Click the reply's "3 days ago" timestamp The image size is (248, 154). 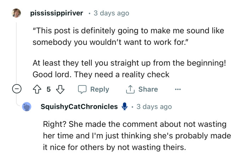[154, 107]
